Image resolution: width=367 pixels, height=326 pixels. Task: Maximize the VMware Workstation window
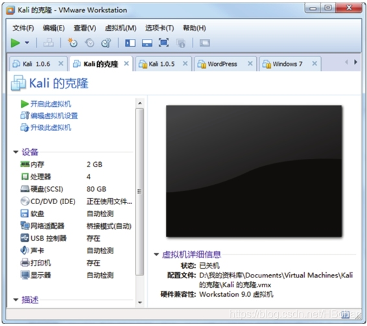[x=328, y=8]
